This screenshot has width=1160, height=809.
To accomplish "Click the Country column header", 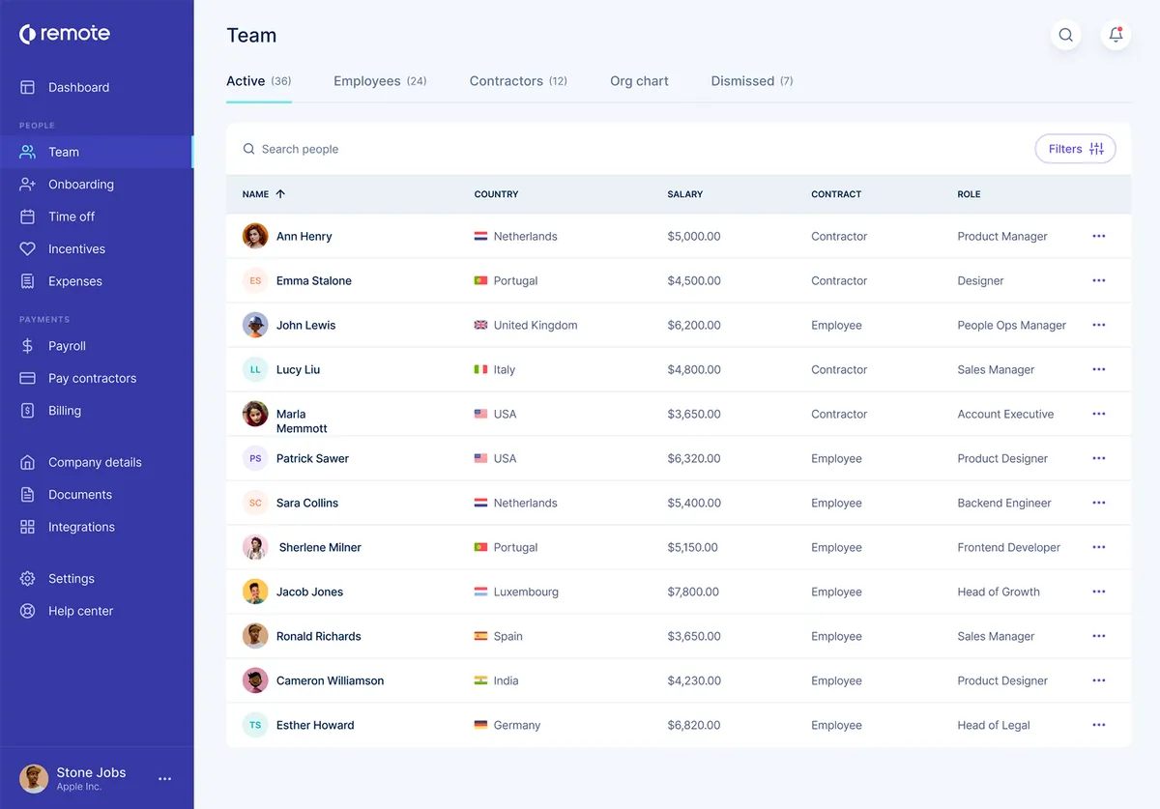I will tap(496, 194).
